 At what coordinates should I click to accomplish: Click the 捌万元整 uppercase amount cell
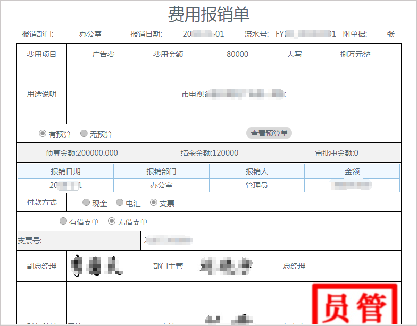coord(355,54)
